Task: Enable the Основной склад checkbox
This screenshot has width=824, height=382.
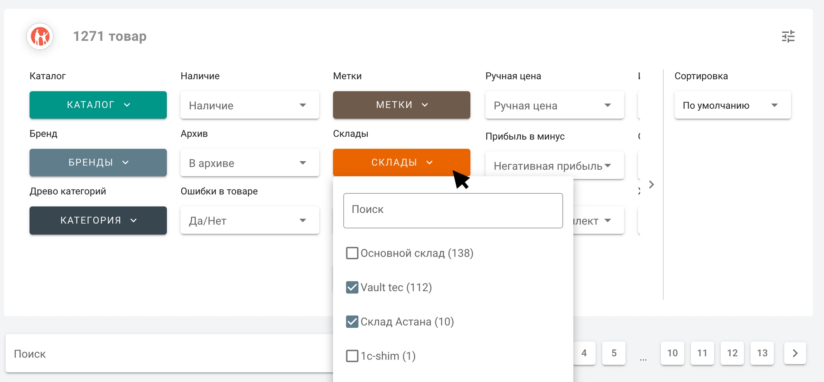Action: tap(352, 253)
